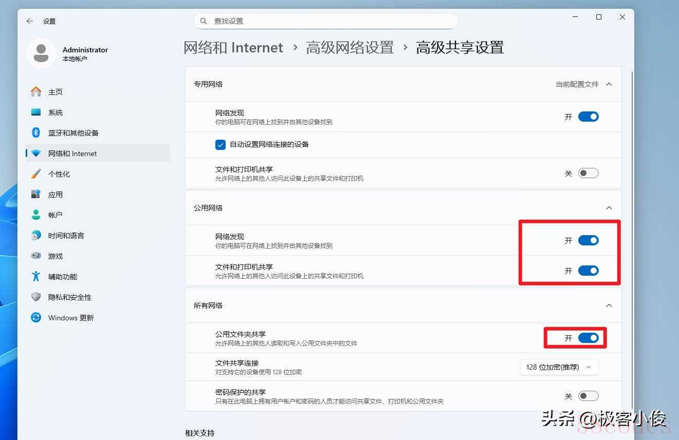Click the back arrow in the title bar
Viewport: 679px width, 440px height.
point(30,21)
